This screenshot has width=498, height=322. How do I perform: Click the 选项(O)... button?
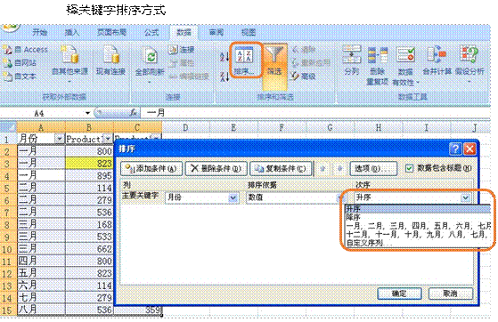click(373, 168)
